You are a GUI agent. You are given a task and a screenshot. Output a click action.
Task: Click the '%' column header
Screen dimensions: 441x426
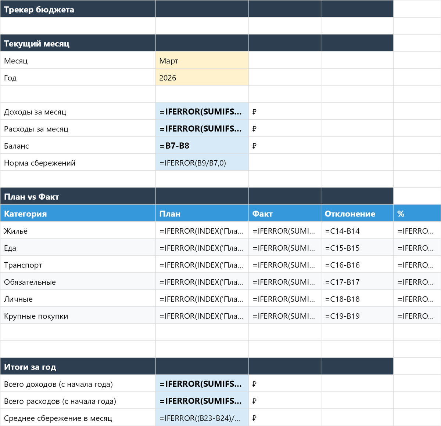tap(417, 214)
